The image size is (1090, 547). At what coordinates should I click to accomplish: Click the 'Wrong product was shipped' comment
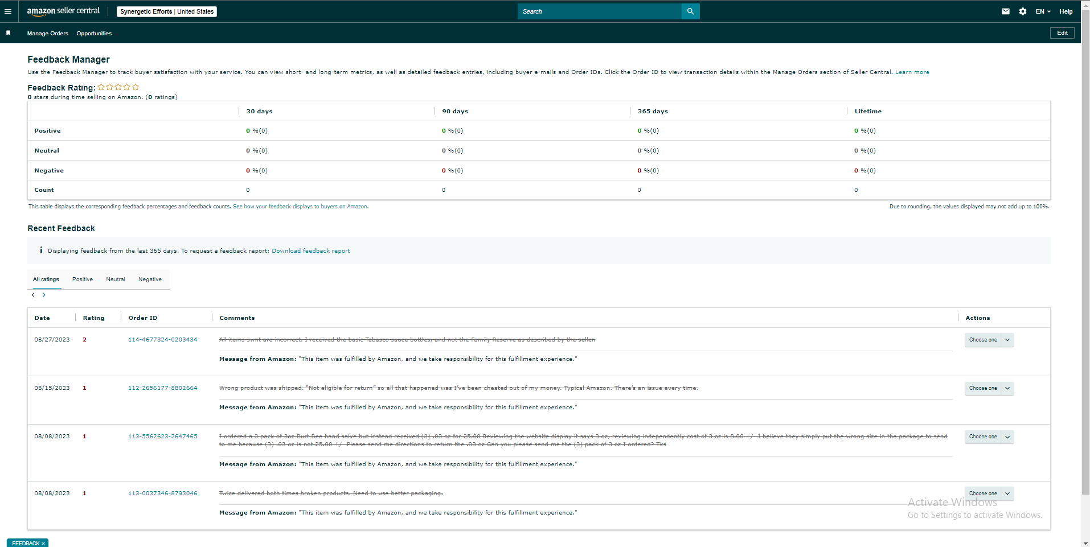458,388
